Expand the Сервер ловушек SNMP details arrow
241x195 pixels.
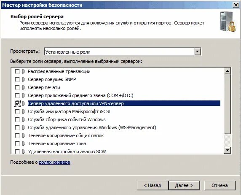click(24, 79)
